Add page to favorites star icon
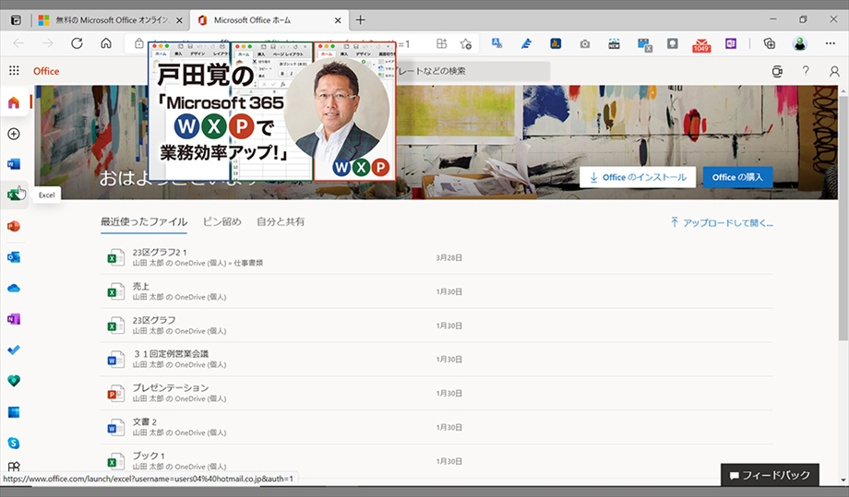The height and width of the screenshot is (497, 849). pos(466,44)
